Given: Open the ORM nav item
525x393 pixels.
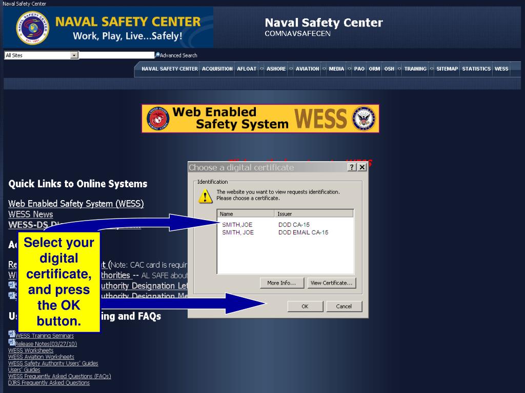Looking at the screenshot, I should [374, 69].
